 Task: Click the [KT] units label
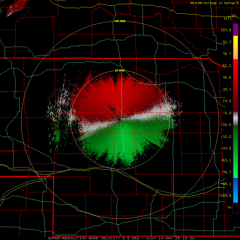pyautogui.click(x=228, y=18)
